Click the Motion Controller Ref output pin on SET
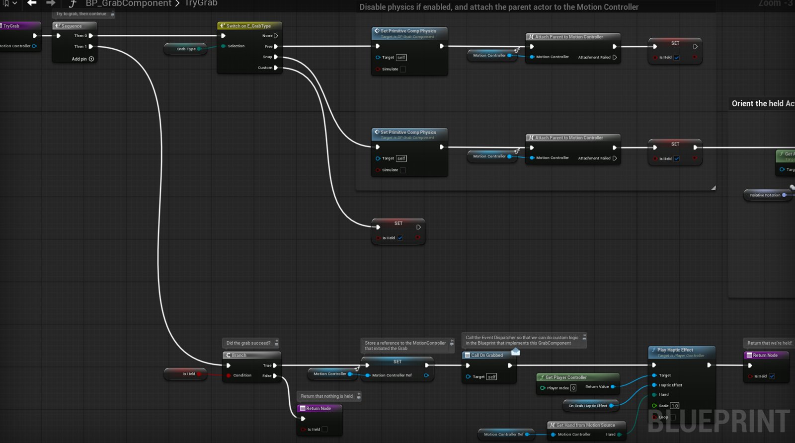795x443 pixels. click(426, 375)
